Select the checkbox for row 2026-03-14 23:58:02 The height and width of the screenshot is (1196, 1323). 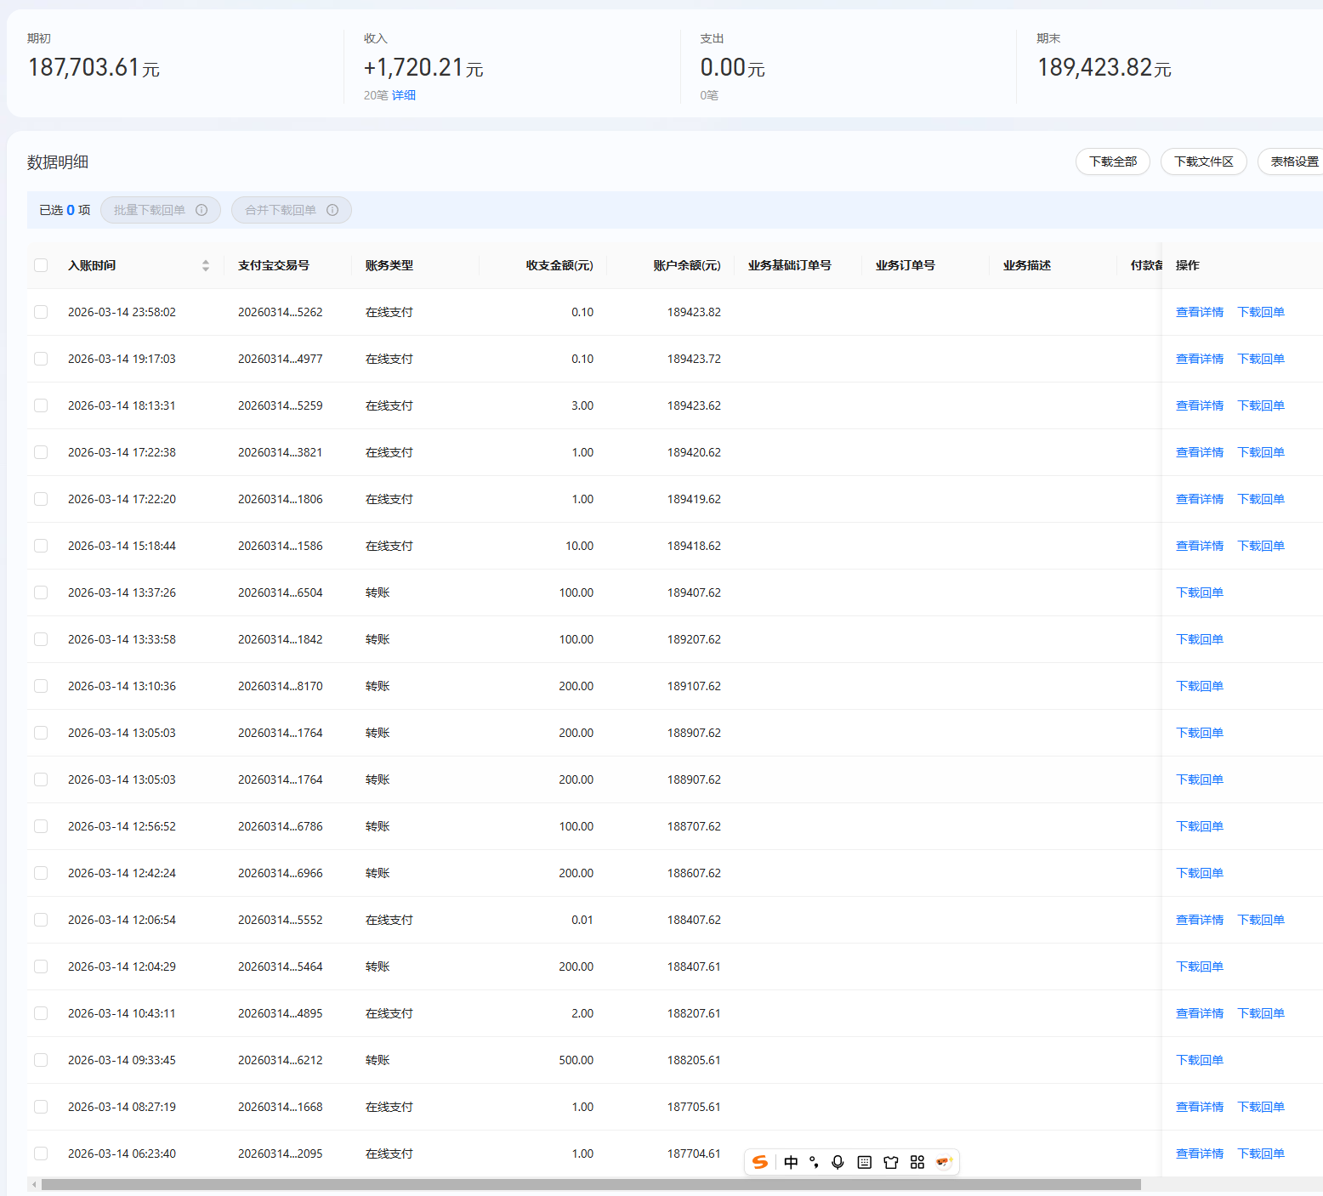(41, 312)
